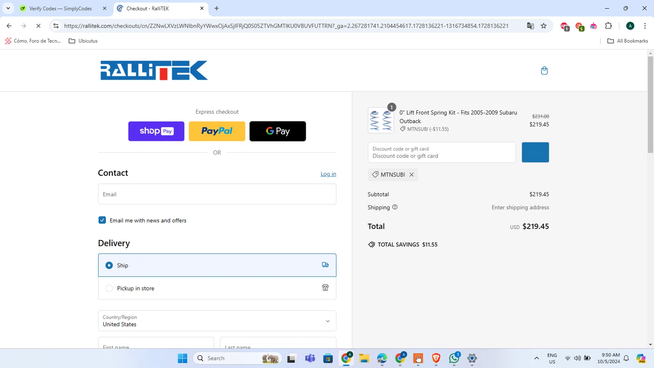
Task: Select the Ship delivery option
Action: pyautogui.click(x=217, y=265)
